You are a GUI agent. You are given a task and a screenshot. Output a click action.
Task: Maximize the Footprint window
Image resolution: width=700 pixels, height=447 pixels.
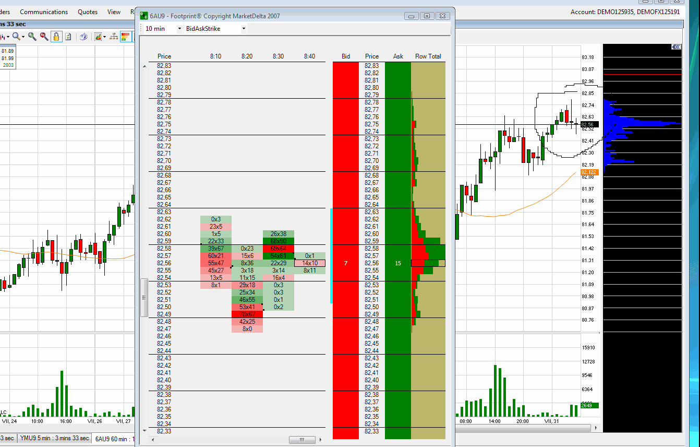pos(427,16)
